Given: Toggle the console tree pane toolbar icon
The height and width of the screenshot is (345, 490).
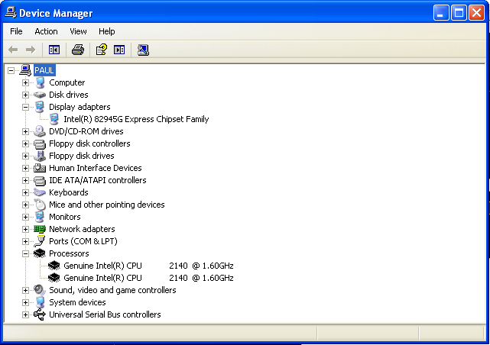Looking at the screenshot, I should pyautogui.click(x=54, y=50).
